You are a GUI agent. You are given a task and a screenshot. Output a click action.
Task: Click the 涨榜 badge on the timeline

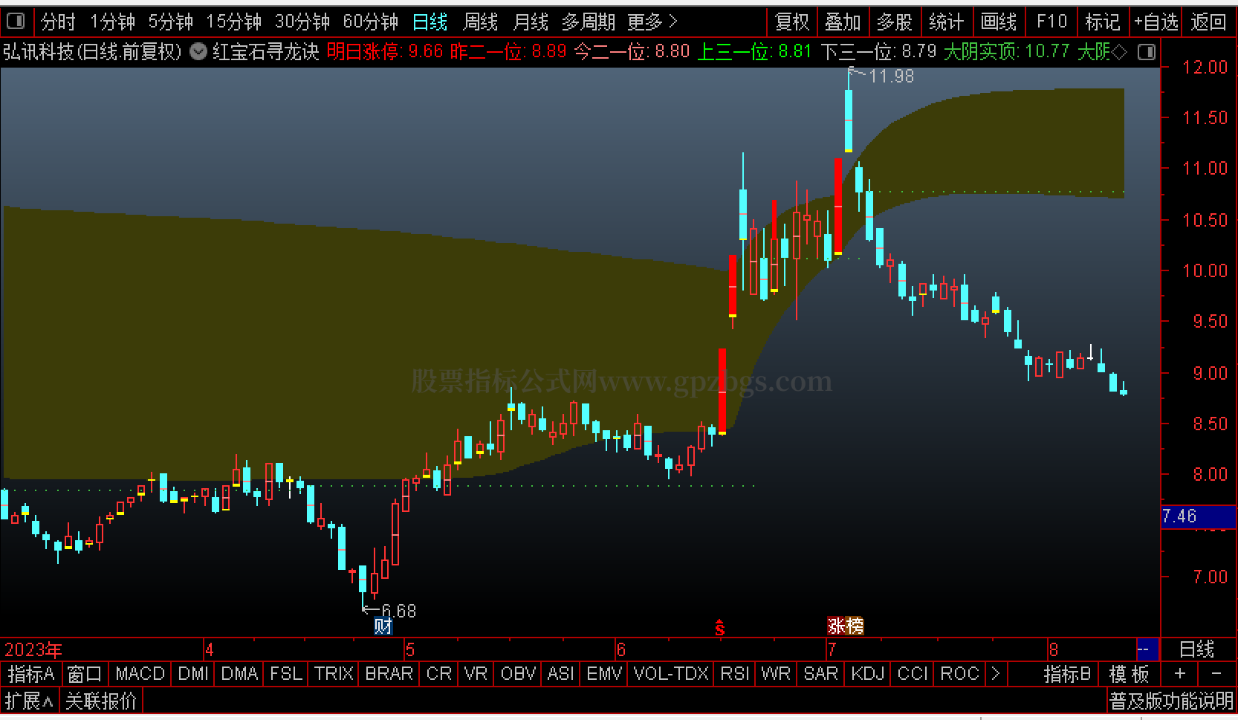click(846, 626)
